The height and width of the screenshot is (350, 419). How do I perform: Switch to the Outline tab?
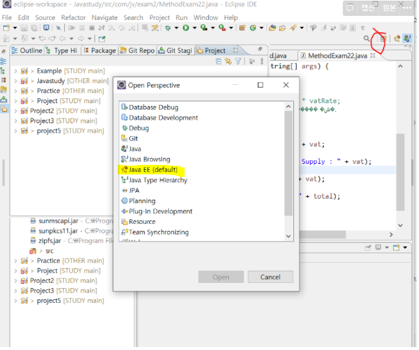coord(27,51)
